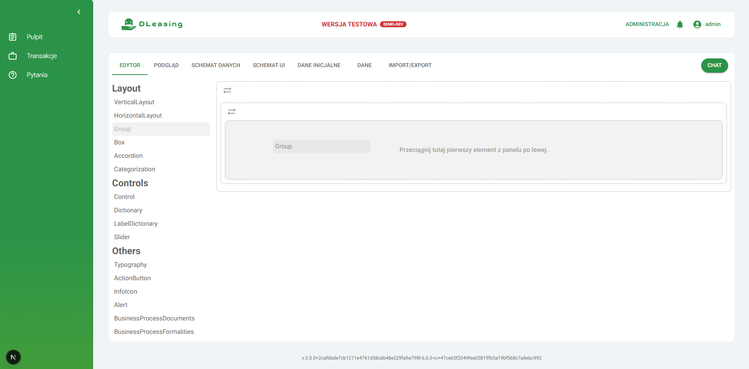Choose Dictionary in the Controls list
The width and height of the screenshot is (749, 369).
[128, 210]
